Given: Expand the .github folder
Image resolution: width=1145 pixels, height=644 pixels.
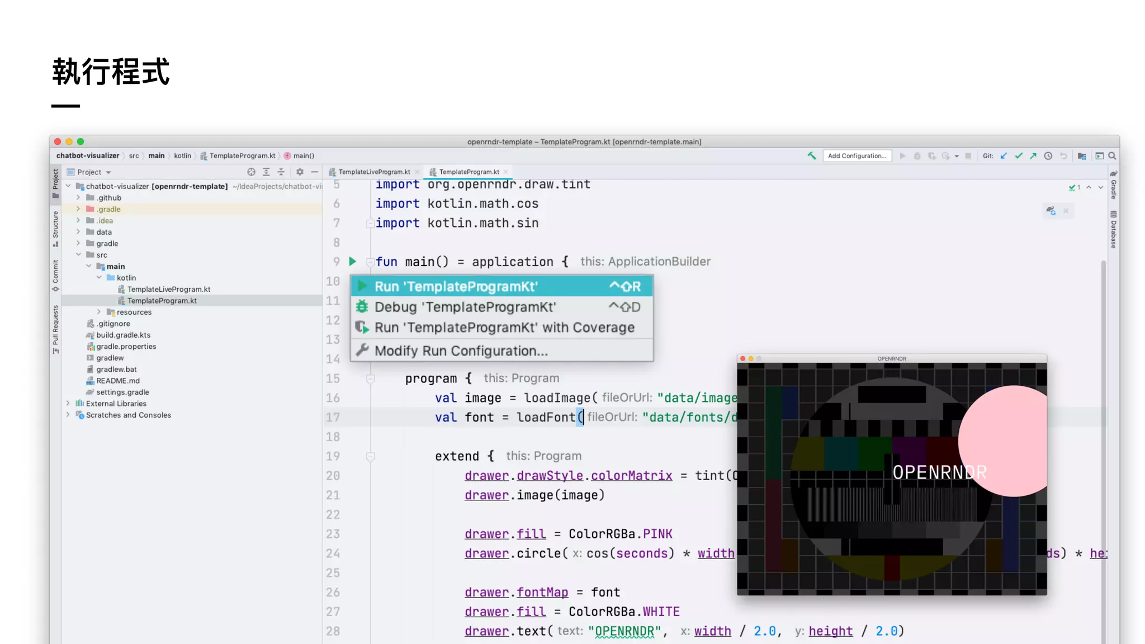Looking at the screenshot, I should point(78,197).
